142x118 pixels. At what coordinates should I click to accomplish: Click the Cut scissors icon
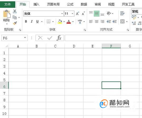pyautogui.click(x=15, y=11)
